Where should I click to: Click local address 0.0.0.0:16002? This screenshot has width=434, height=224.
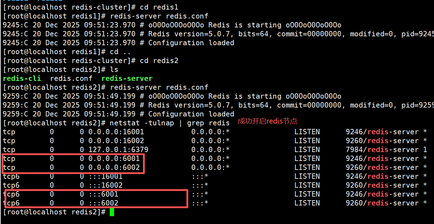pos(116,141)
